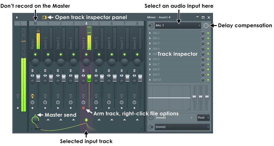Expand the Slot 3 effect menu arrow

[150, 44]
